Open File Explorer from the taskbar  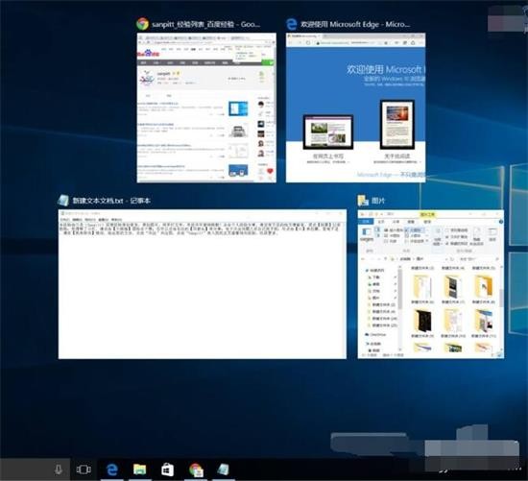[x=139, y=469]
